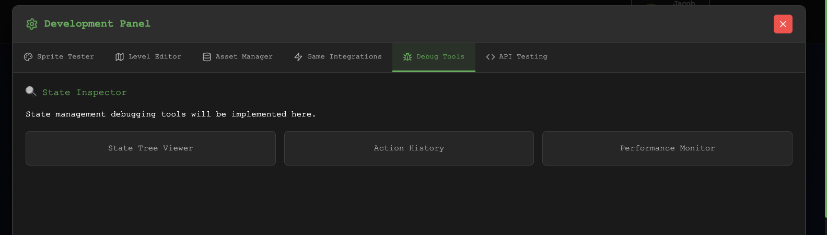Click the code brackets API Testing icon

coord(490,57)
